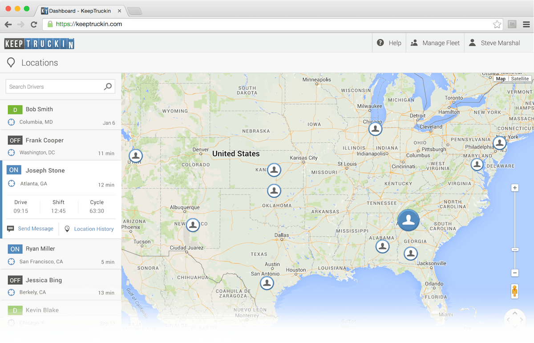Switch to Satellite map view

(520, 78)
